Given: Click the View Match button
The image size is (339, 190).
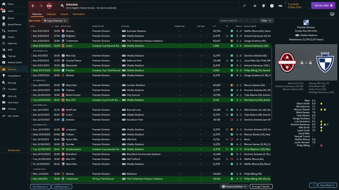Looking at the screenshot, I should coord(327,185).
